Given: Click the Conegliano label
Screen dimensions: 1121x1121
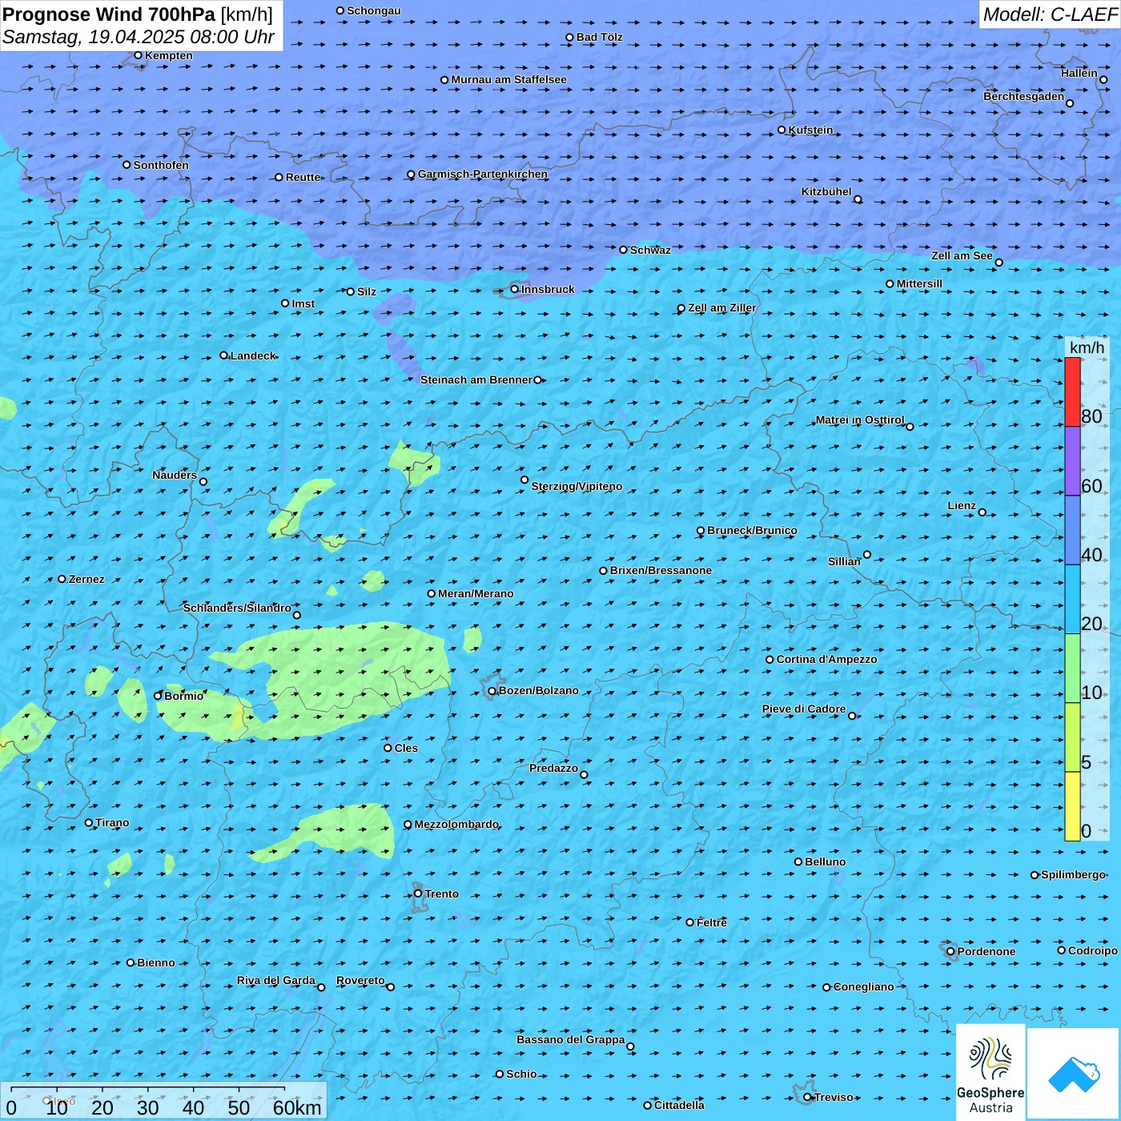Looking at the screenshot, I should pos(863,986).
